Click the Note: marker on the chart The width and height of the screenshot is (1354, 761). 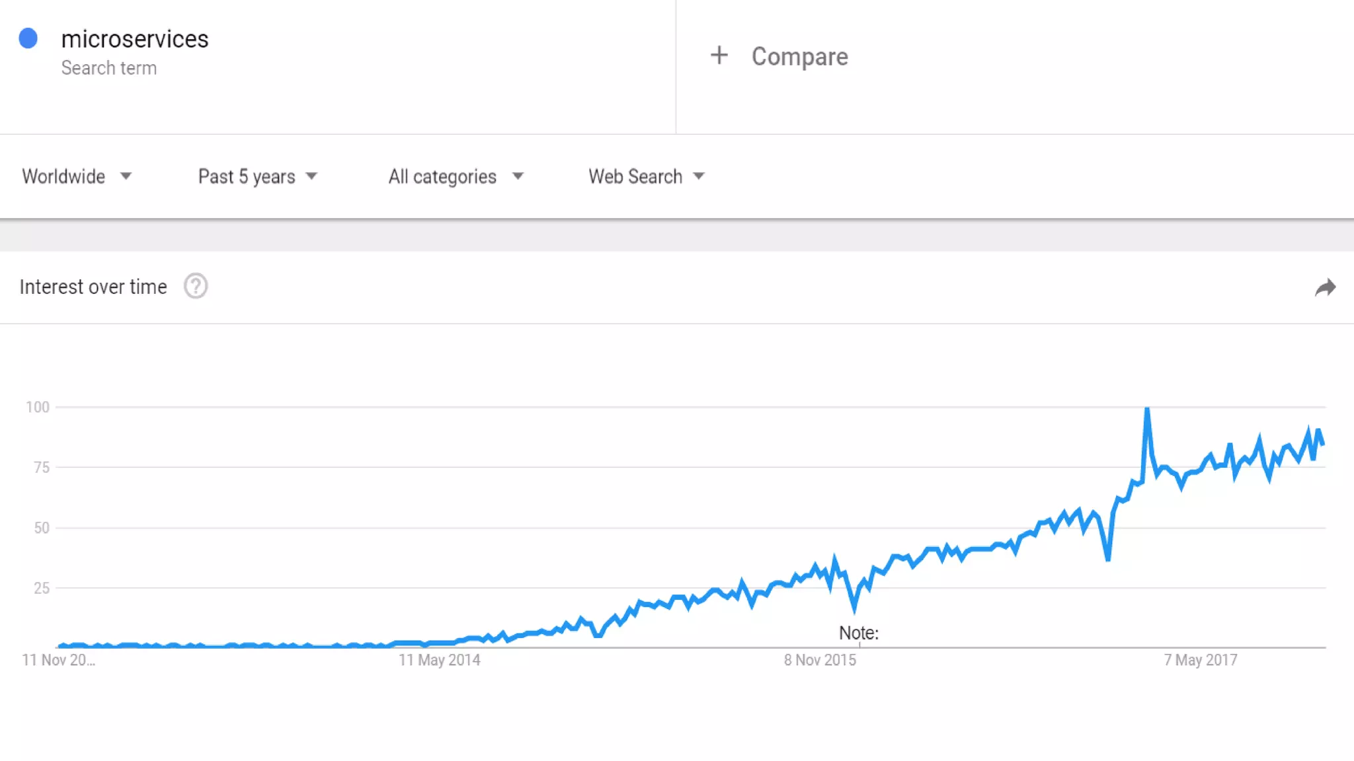coord(859,633)
